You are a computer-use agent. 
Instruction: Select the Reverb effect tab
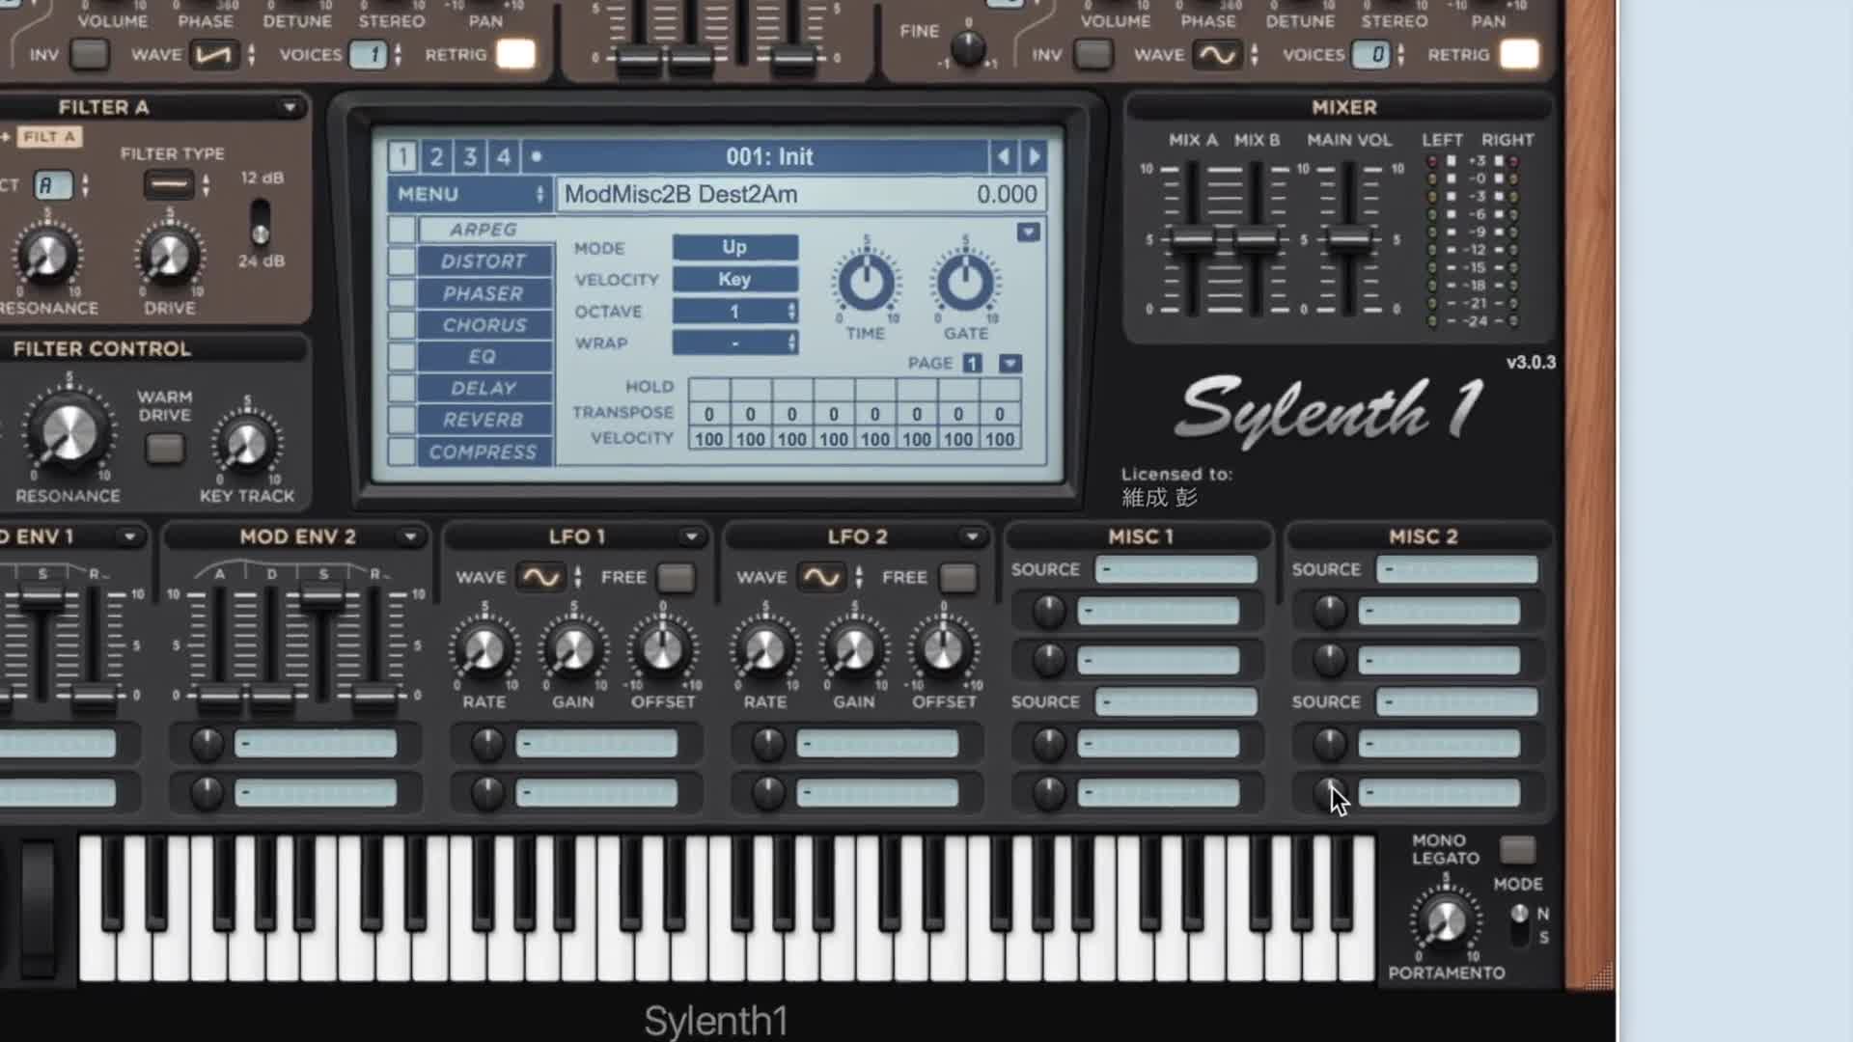click(484, 420)
